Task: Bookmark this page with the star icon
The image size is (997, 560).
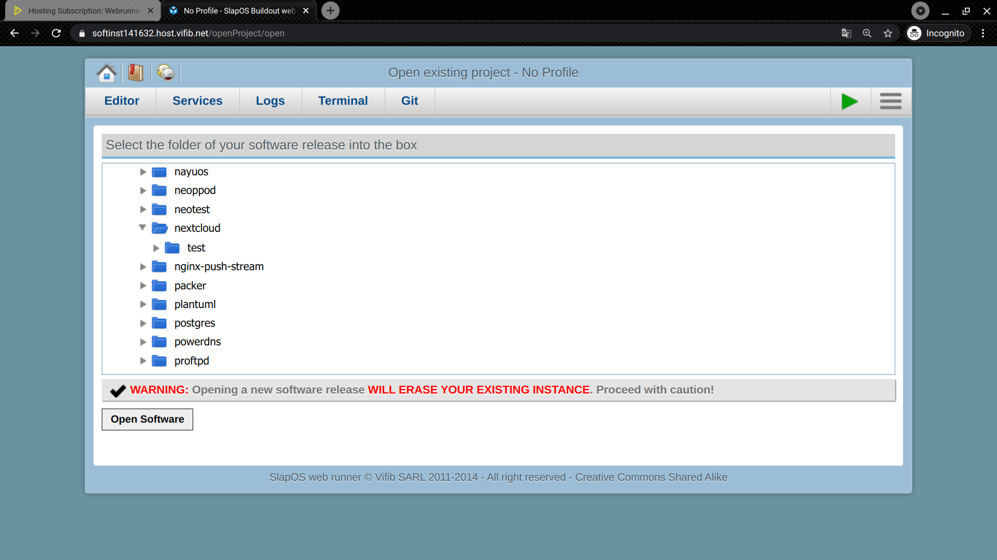Action: 888,33
